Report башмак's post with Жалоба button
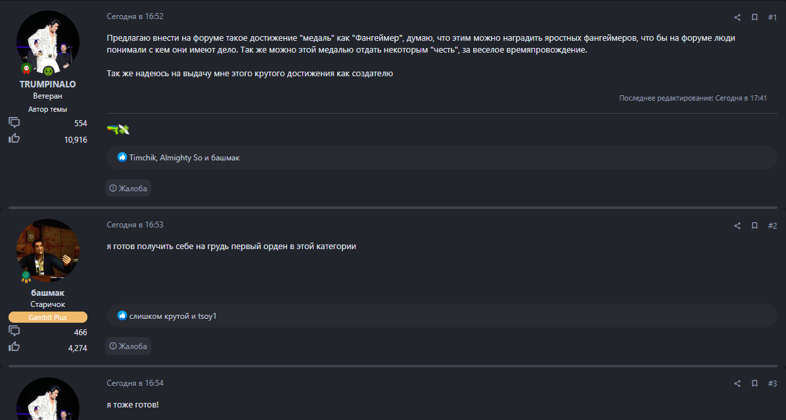The image size is (786, 420). (128, 346)
